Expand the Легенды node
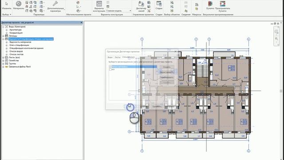Screen dimensions: 284x160 (3, 36)
